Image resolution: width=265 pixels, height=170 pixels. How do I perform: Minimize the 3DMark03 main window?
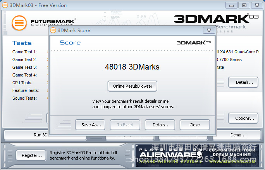coord(231,5)
